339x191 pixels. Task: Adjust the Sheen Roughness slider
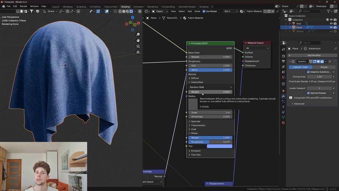(x=210, y=142)
